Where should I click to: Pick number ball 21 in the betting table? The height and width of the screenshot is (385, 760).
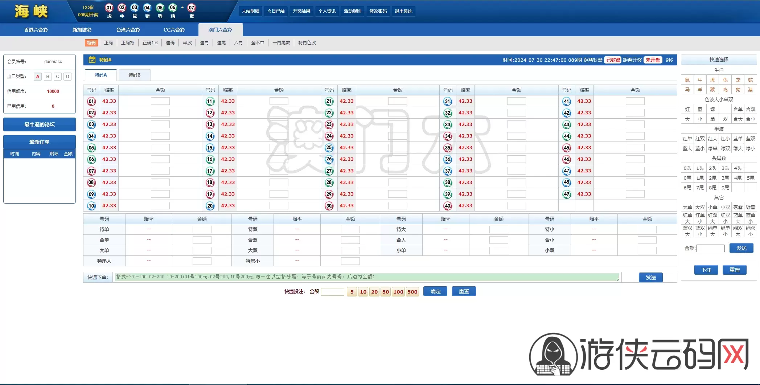329,101
